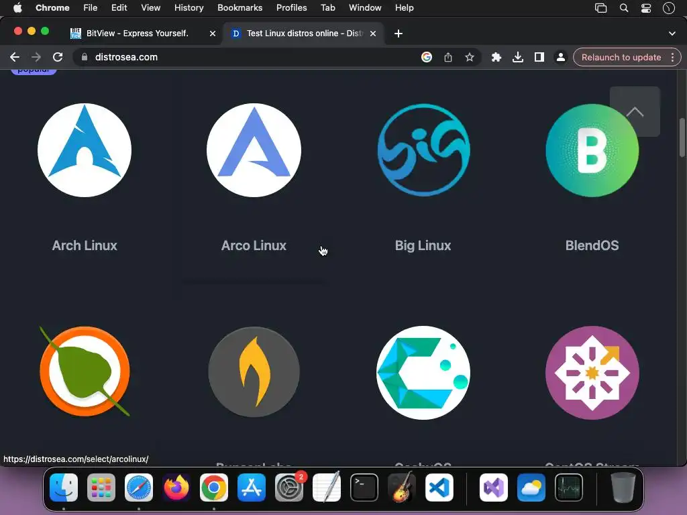
Task: Close the Test Linux distros tab
Action: (373, 34)
